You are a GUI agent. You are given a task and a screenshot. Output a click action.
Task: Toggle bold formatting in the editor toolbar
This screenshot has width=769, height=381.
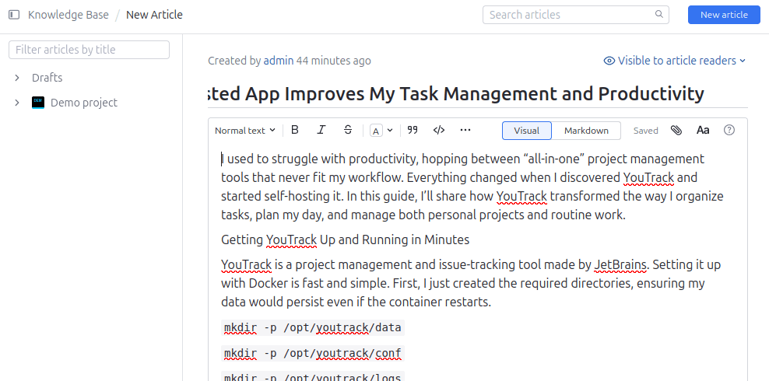coord(295,131)
